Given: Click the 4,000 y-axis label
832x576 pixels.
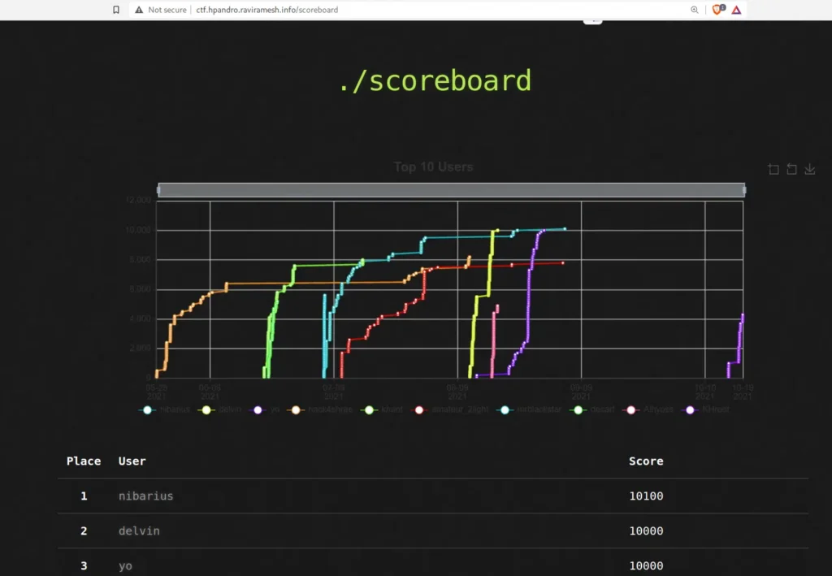Looking at the screenshot, I should (x=141, y=318).
